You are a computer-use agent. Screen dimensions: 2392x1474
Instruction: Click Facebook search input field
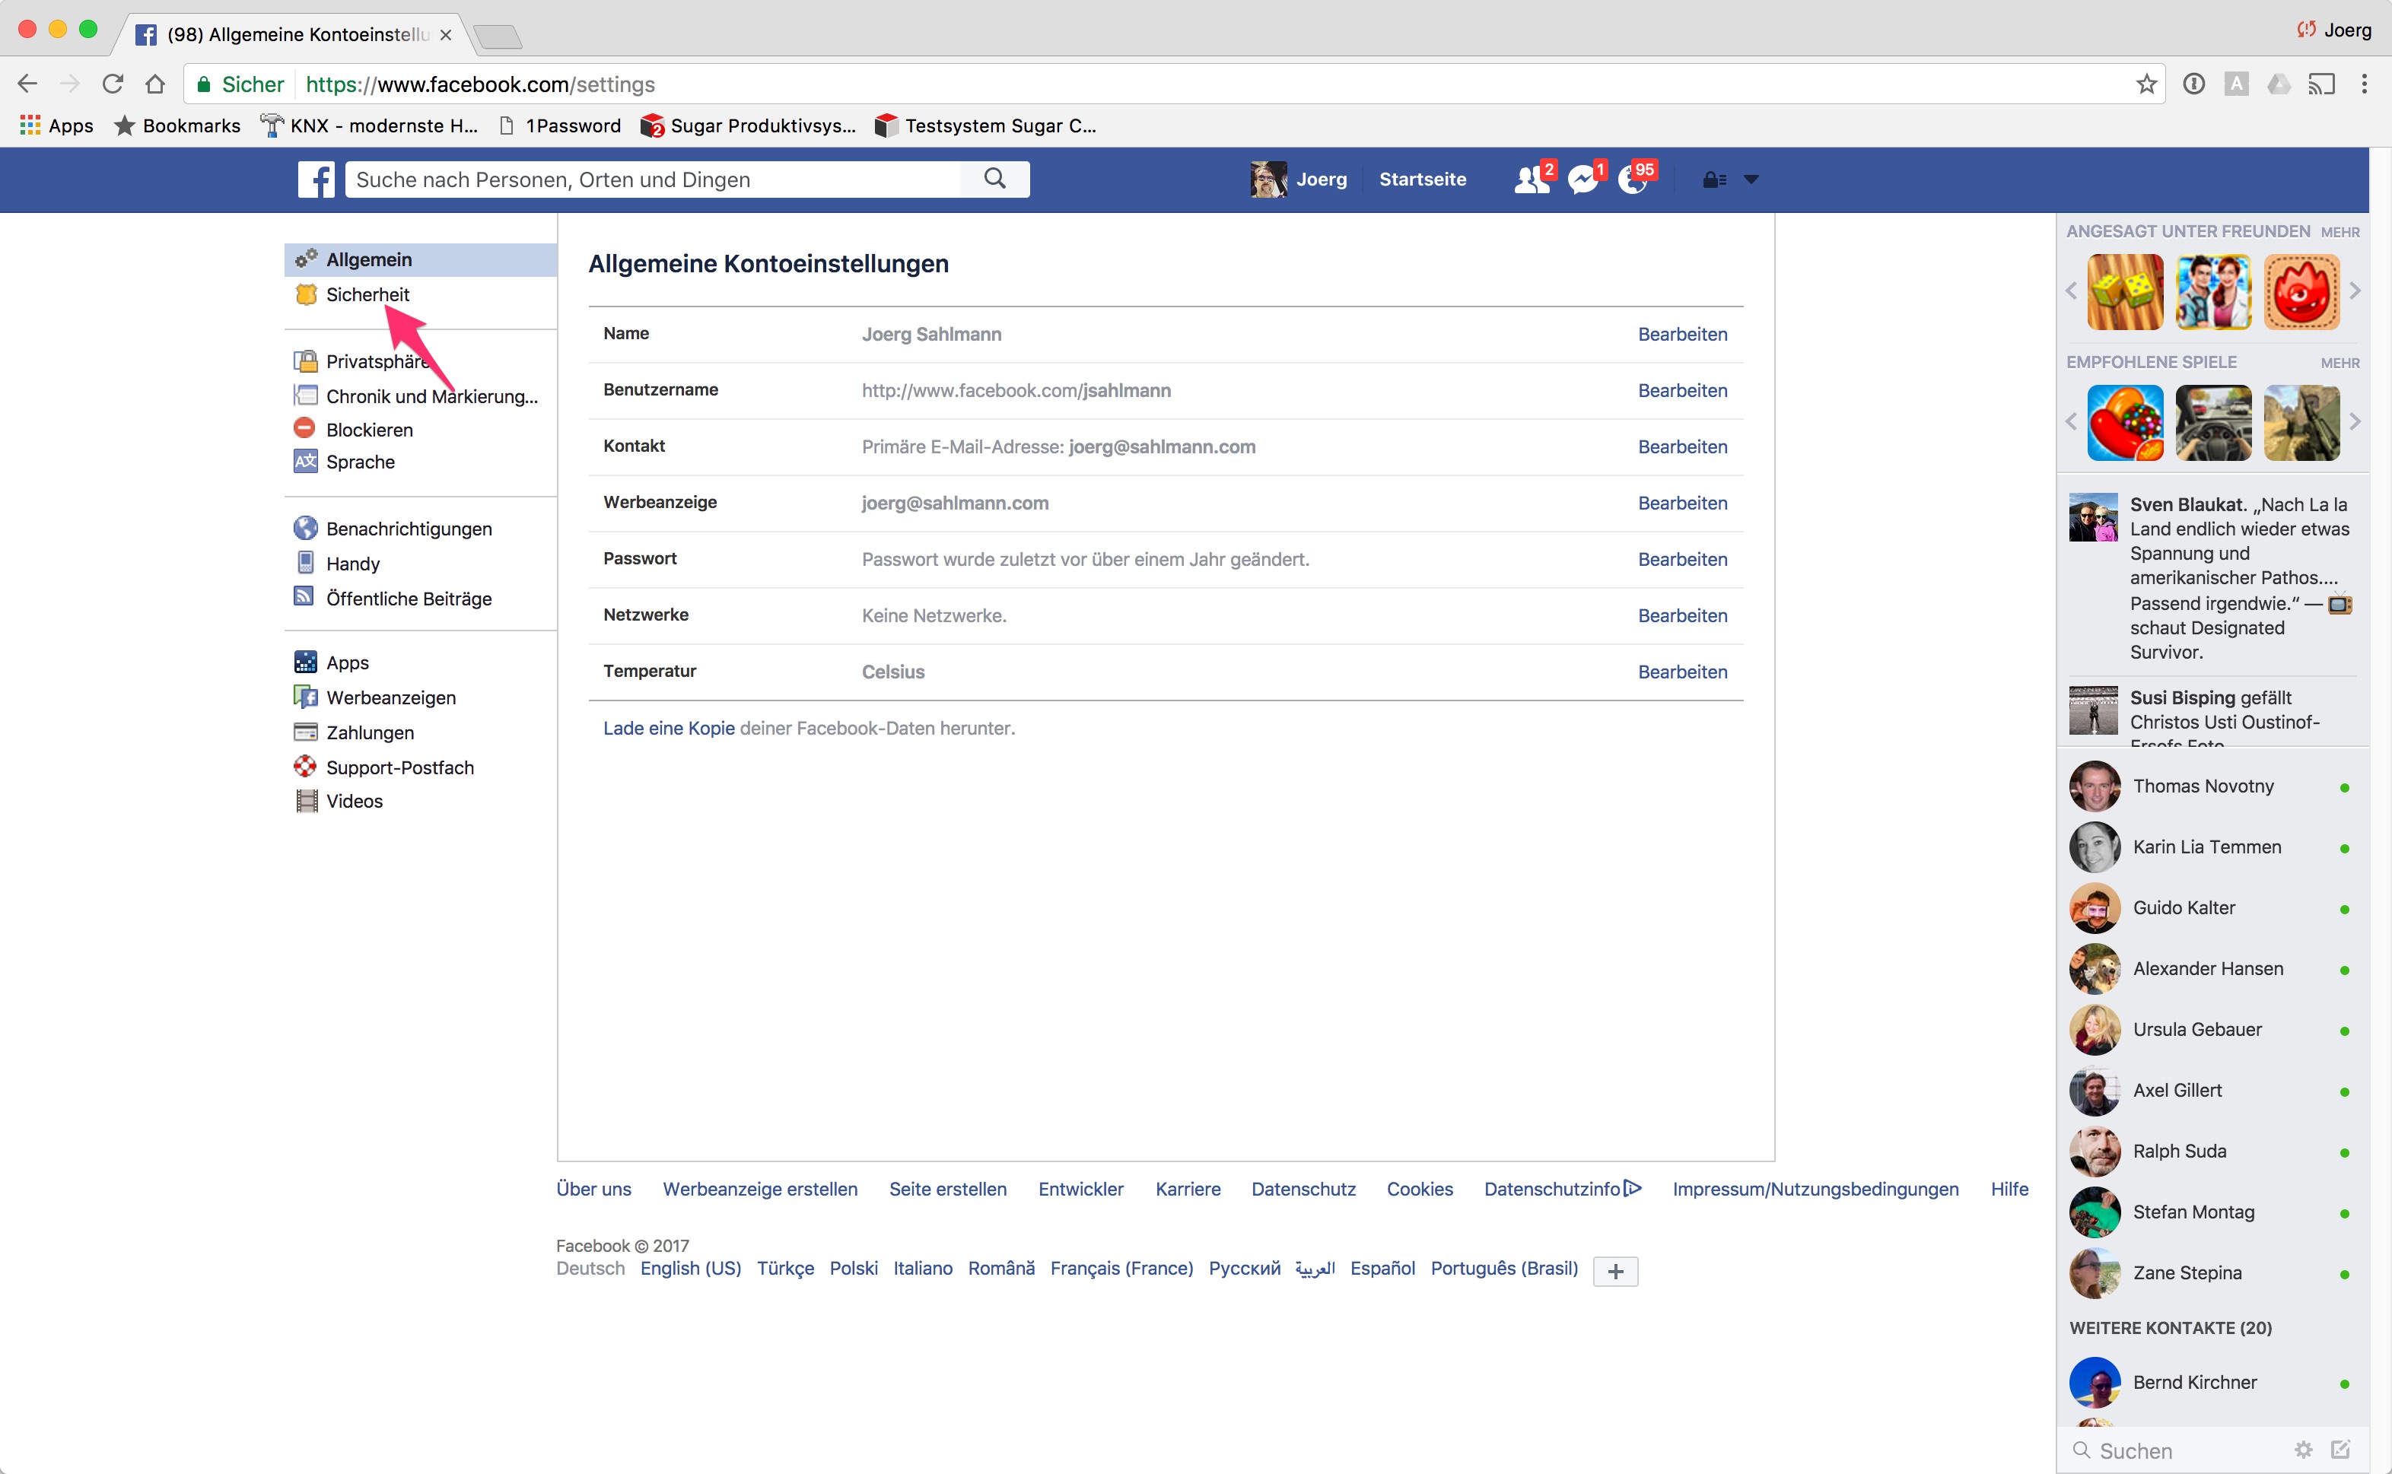(651, 179)
